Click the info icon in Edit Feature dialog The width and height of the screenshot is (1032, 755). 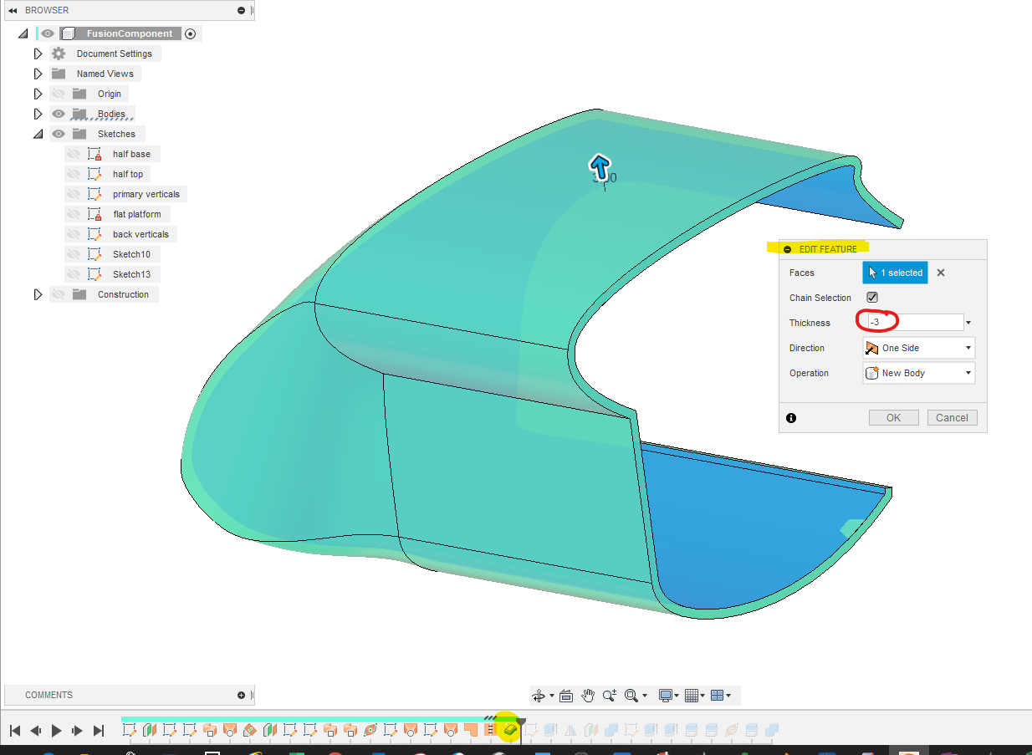790,417
